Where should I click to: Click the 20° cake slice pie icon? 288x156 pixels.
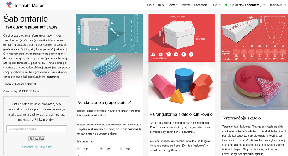[x=283, y=53]
